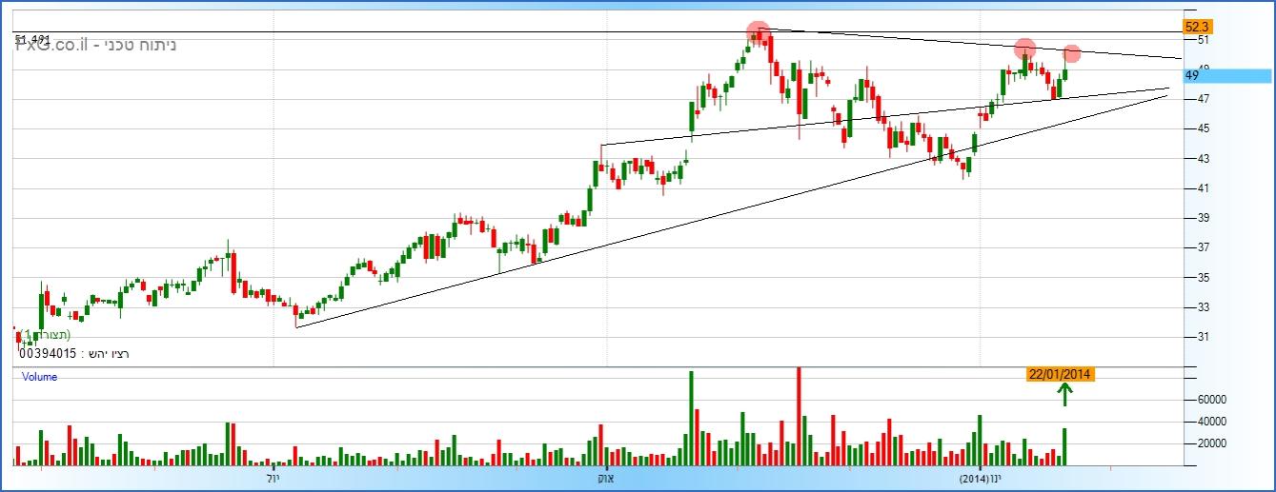Click the tallest red volume bar
Viewport: 1276px width, 492px height.
pos(799,416)
